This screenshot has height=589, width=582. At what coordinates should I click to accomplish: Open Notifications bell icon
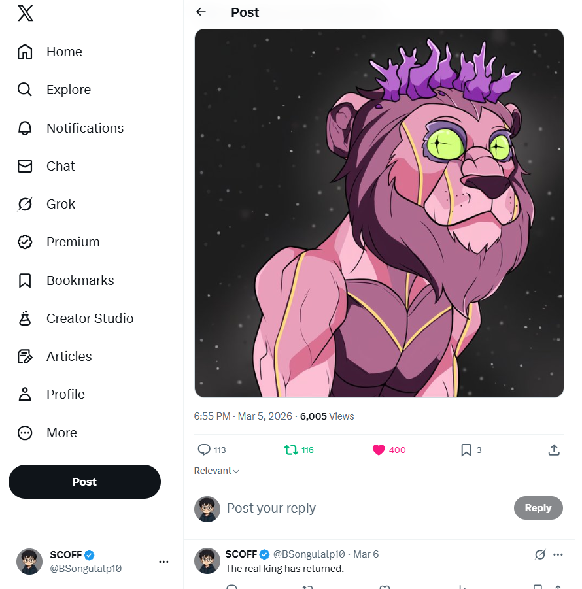tap(25, 128)
